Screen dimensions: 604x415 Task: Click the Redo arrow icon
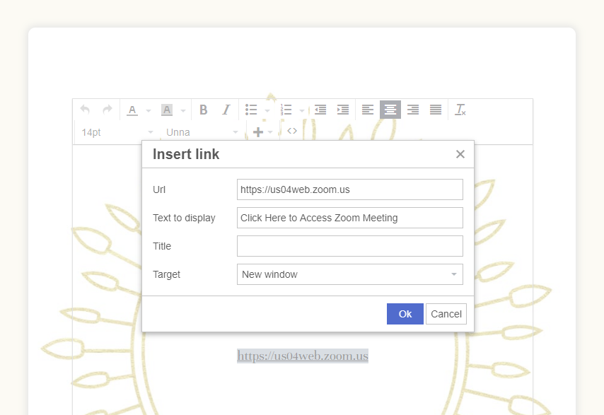click(x=108, y=110)
